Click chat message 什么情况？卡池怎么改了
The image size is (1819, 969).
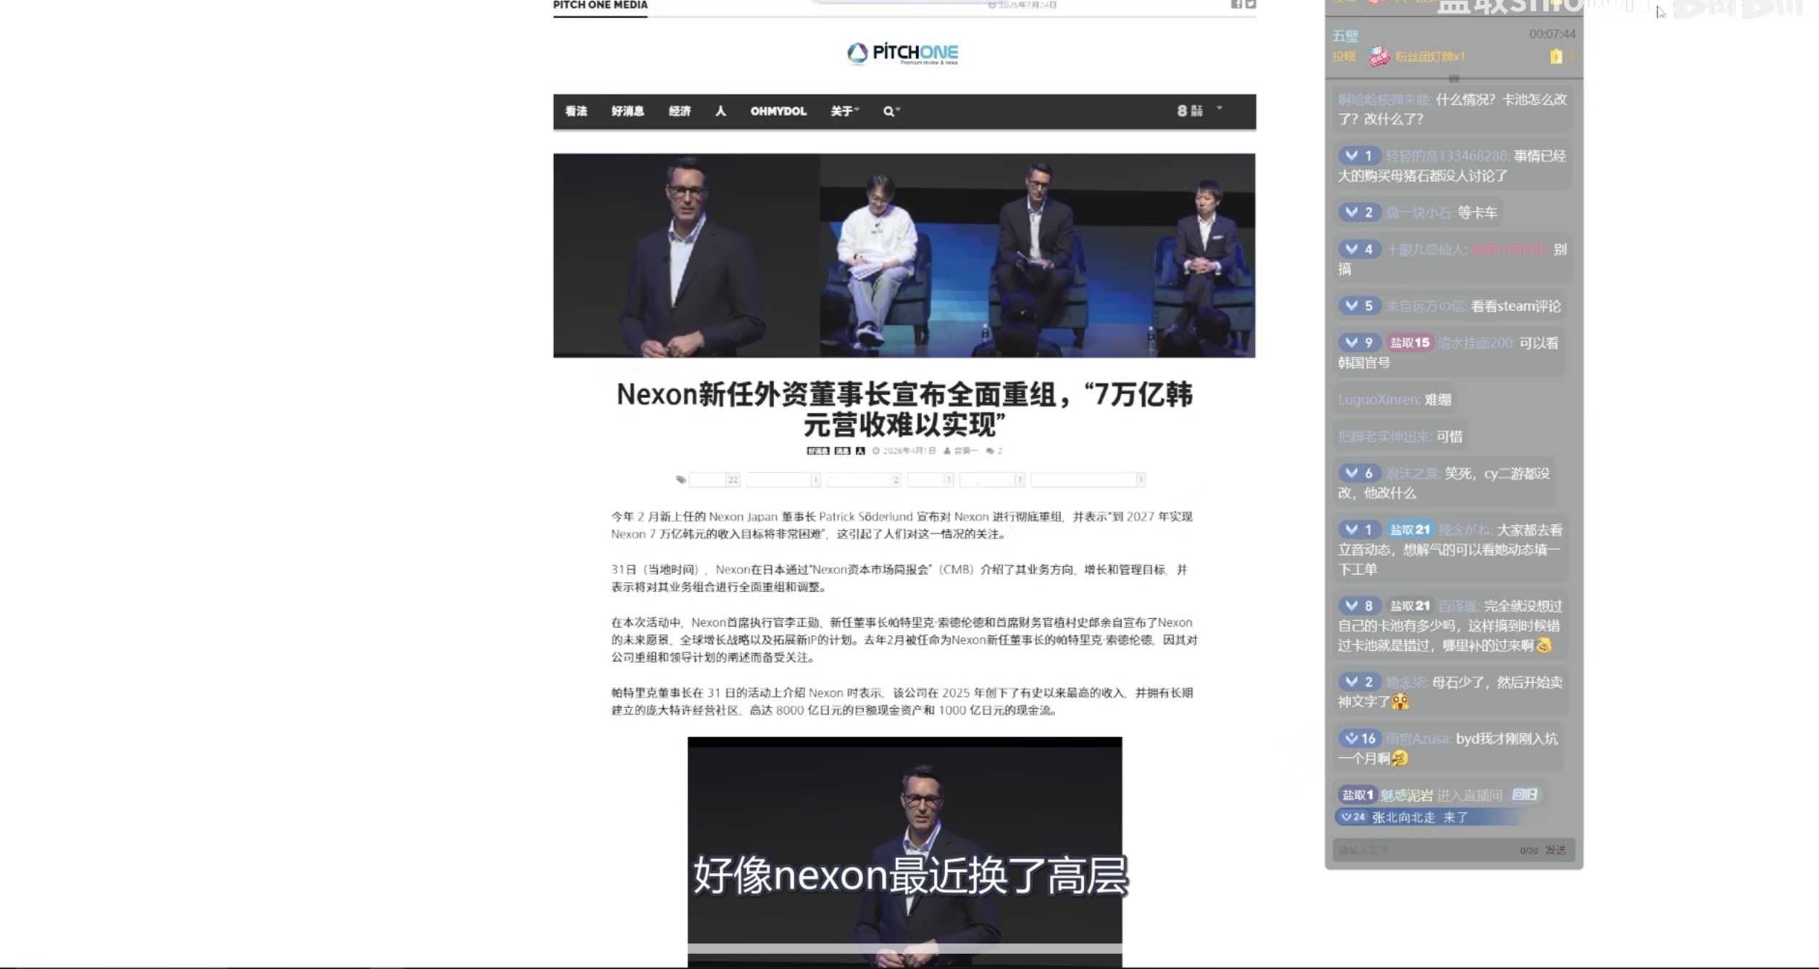(x=1452, y=109)
